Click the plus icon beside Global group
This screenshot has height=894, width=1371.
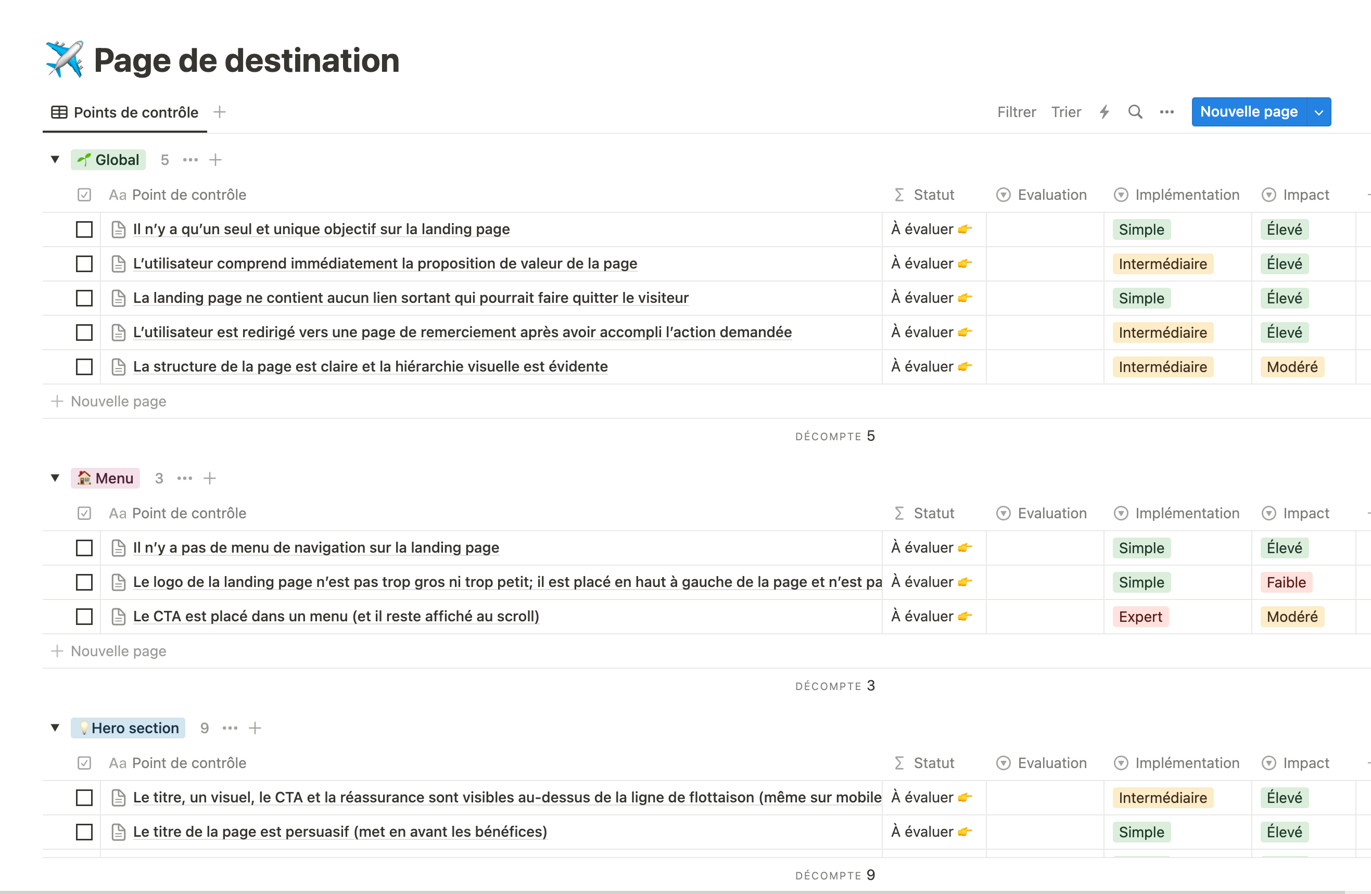click(x=215, y=160)
